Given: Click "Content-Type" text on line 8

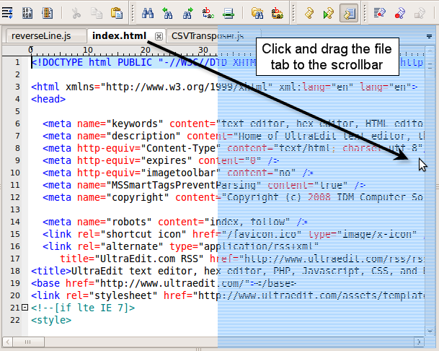Looking at the screenshot, I should click(x=181, y=149).
